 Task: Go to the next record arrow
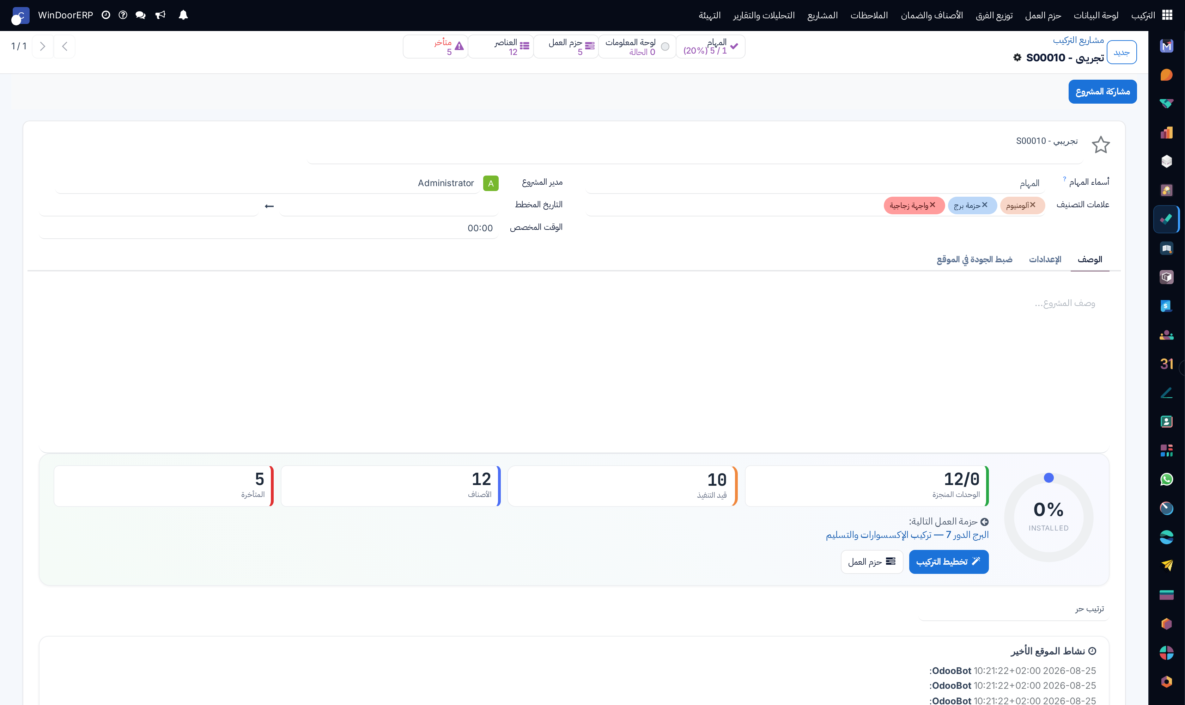42,46
